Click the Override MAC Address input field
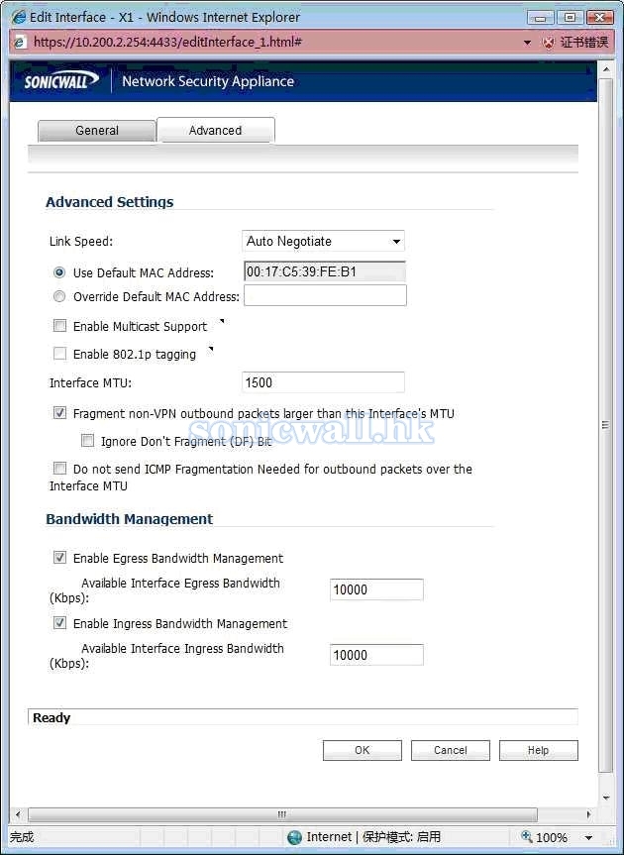The height and width of the screenshot is (855, 624). coord(325,295)
